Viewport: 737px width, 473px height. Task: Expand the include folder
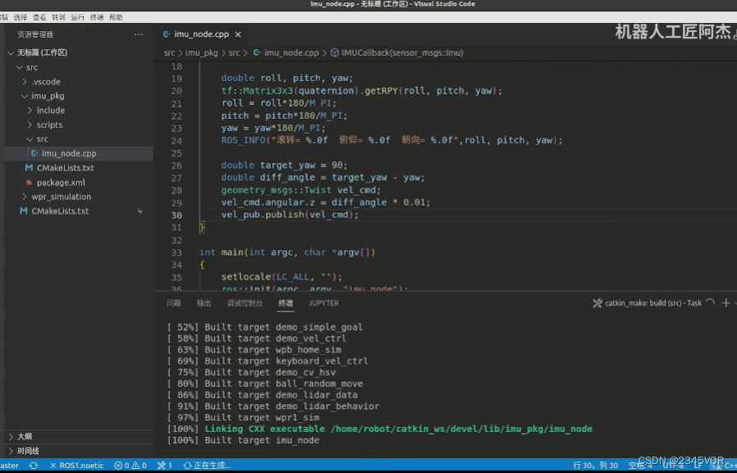coord(50,111)
